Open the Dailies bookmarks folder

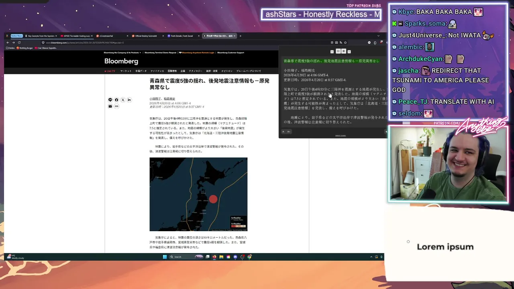[x=10, y=48]
